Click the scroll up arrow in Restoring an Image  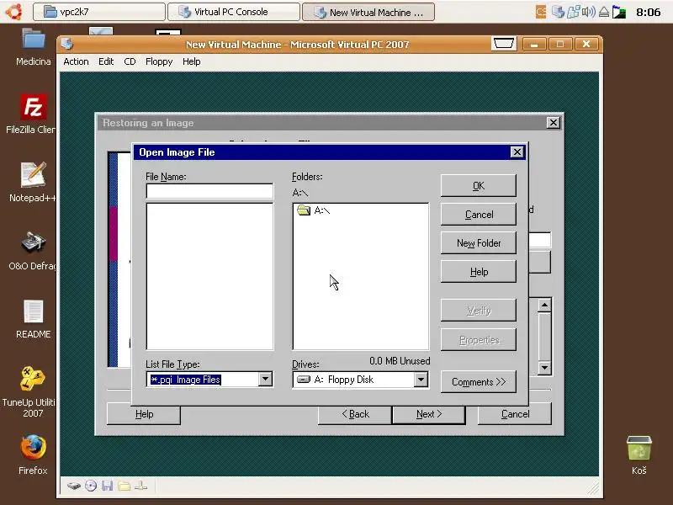coord(544,306)
